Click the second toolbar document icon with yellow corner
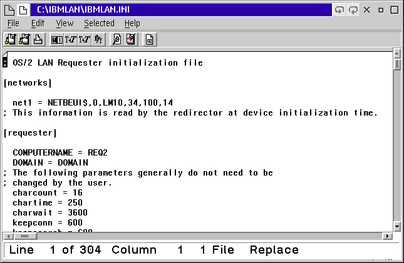The width and height of the screenshot is (404, 263). point(24,39)
